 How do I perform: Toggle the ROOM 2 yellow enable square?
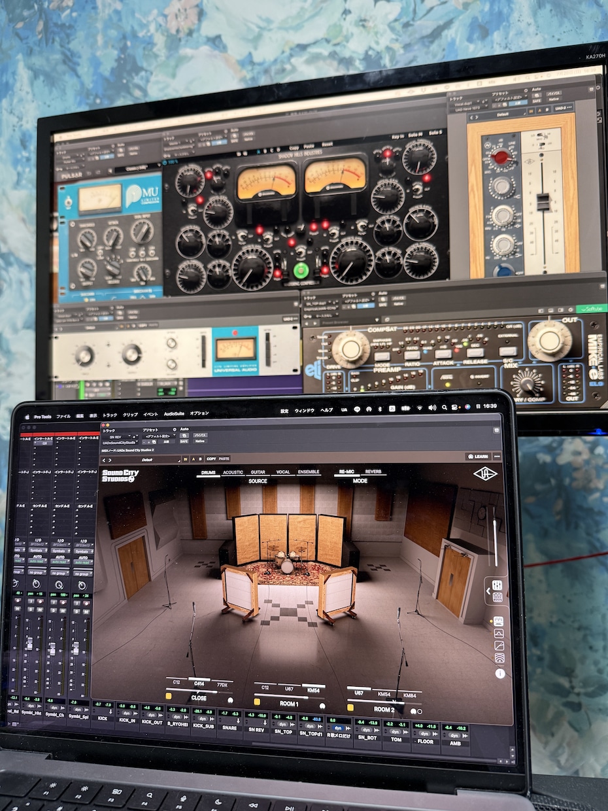[350, 706]
